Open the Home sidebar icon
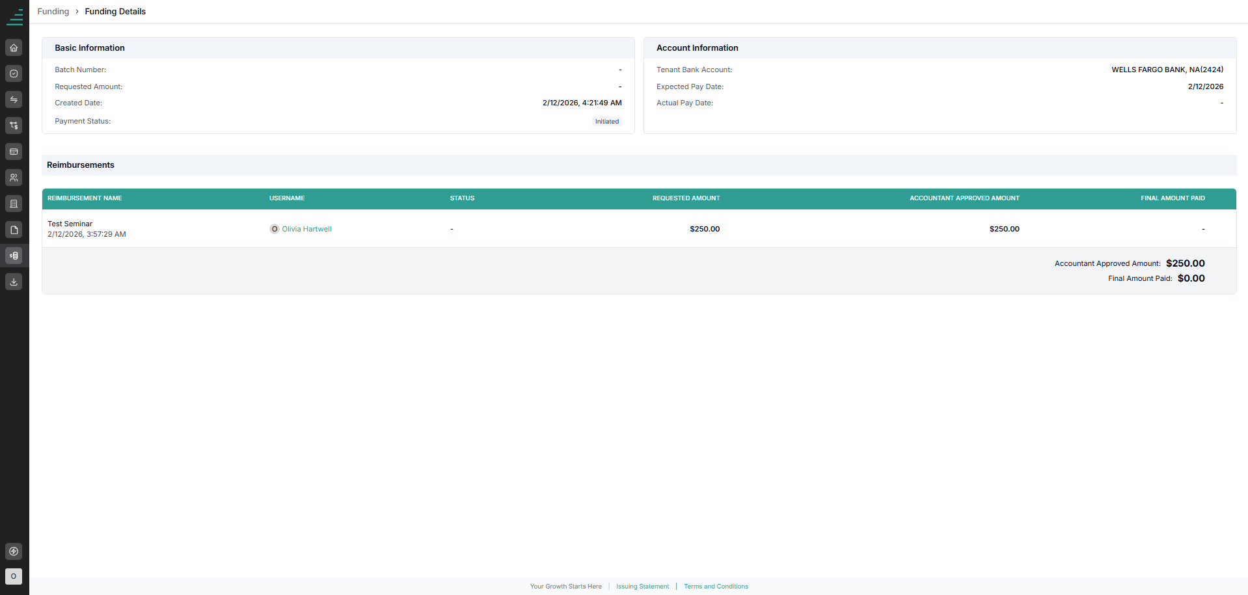The height and width of the screenshot is (595, 1248). click(14, 47)
